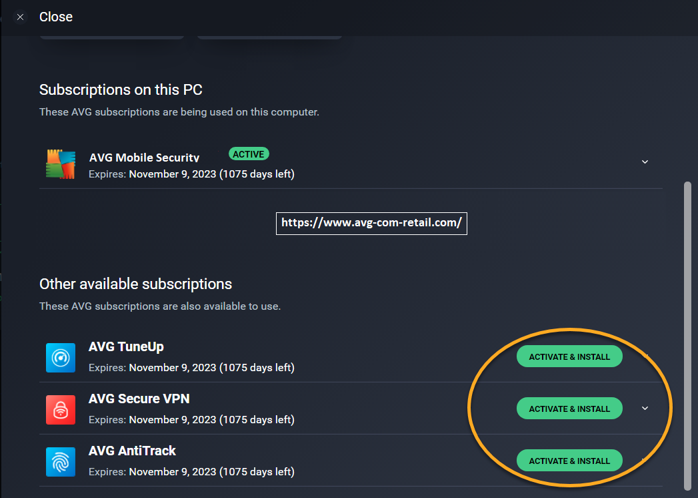Select the AVG AntiTrack product name
Viewport: 698px width, 498px height.
(x=132, y=451)
